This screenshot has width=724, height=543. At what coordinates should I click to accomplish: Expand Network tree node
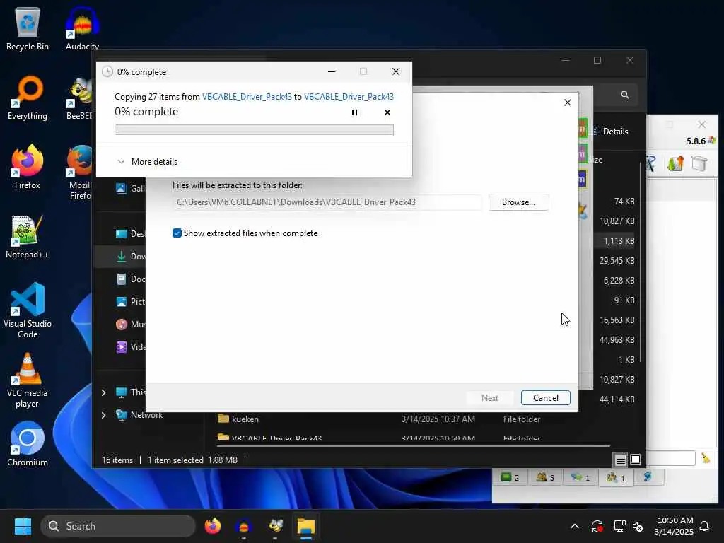pos(104,415)
